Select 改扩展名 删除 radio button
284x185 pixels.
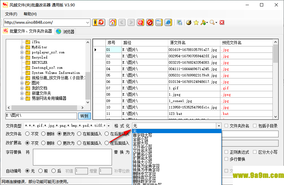(43, 143)
